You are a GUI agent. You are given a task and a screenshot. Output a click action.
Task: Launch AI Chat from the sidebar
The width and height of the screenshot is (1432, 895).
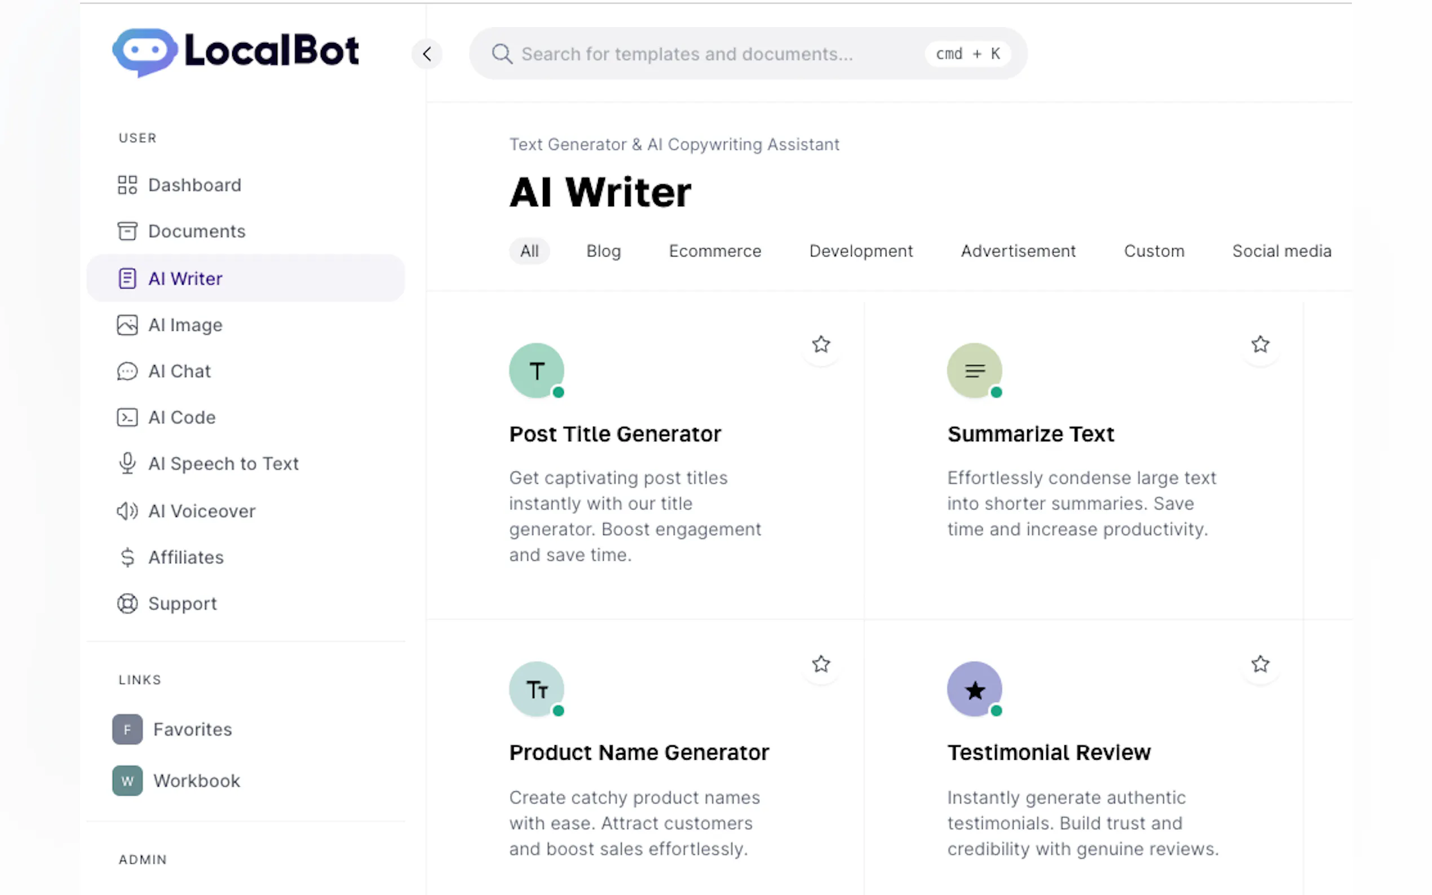[x=179, y=371]
